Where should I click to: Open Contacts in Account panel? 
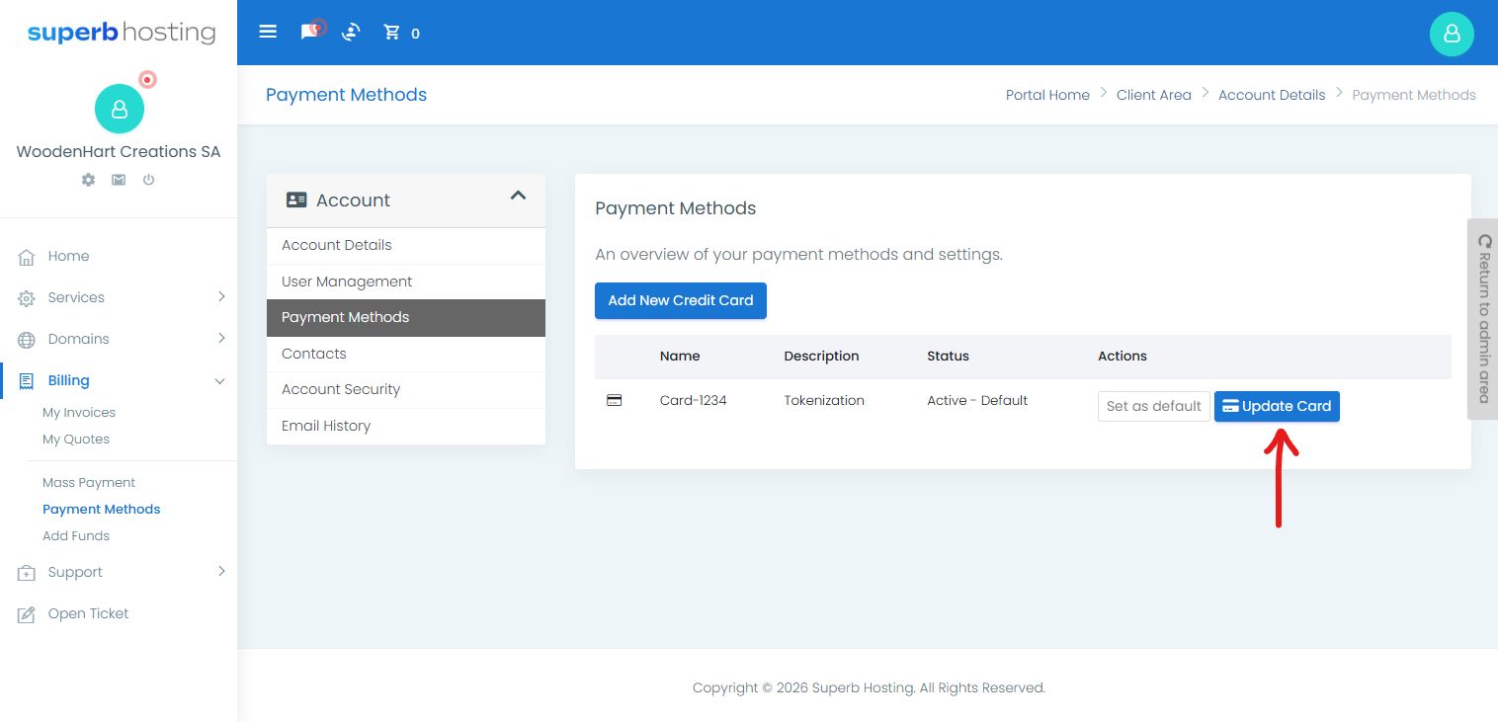[x=406, y=354]
